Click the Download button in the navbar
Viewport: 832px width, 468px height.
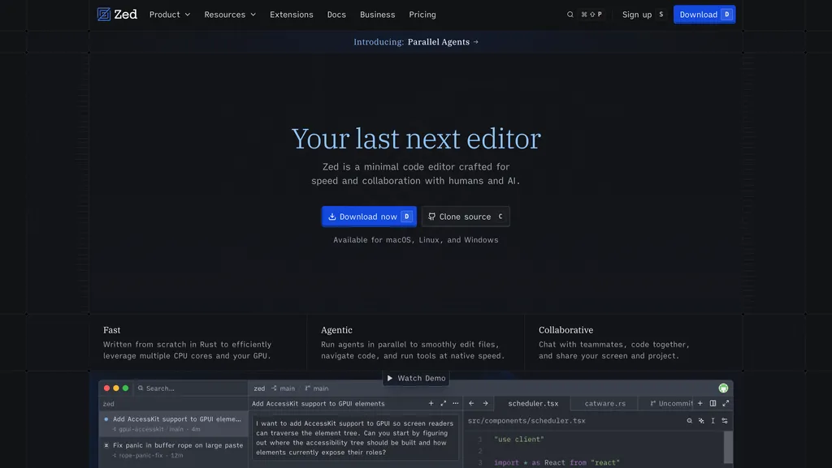tap(704, 15)
